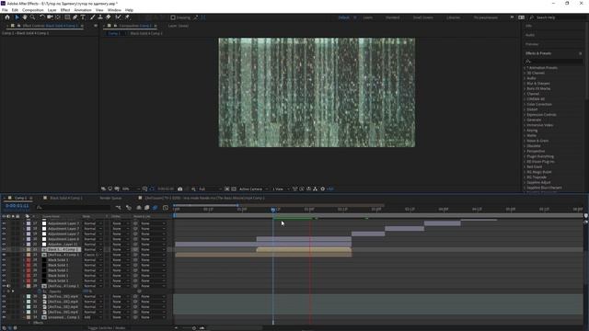The width and height of the screenshot is (589, 331).
Task: Click the composition flowchart icon in viewer
Action: click(315, 188)
